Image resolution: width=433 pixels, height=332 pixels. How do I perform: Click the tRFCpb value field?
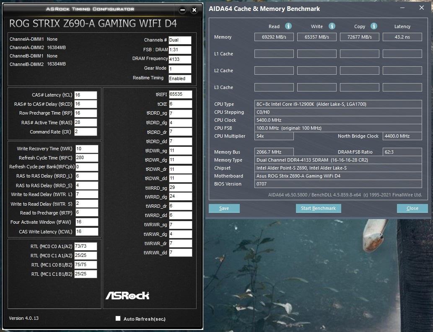[x=87, y=167]
